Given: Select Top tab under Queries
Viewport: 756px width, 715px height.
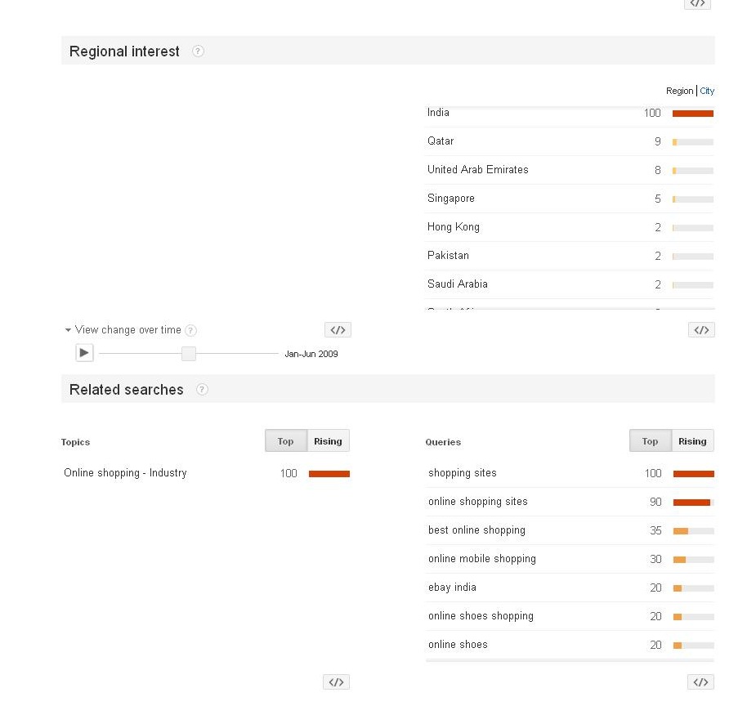Looking at the screenshot, I should 650,441.
